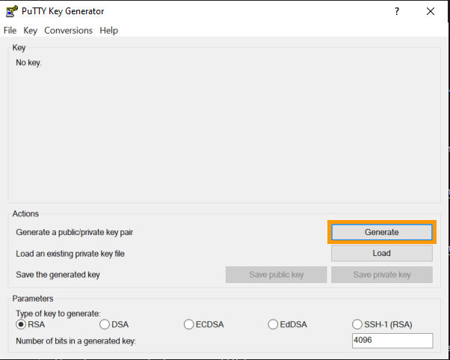Click Load to open existing private key
The image size is (450, 360).
coord(381,254)
